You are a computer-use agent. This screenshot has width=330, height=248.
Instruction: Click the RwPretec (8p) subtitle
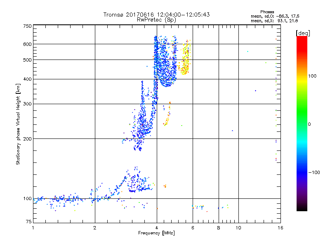(x=156, y=19)
